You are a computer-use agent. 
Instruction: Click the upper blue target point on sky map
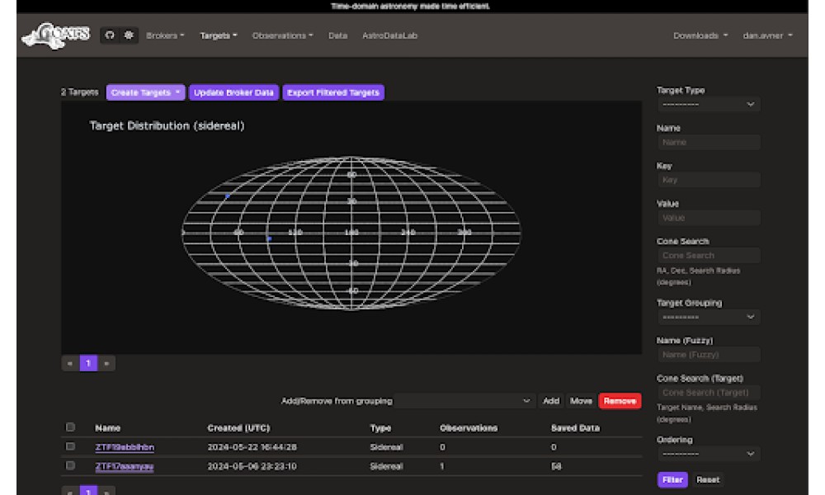228,196
